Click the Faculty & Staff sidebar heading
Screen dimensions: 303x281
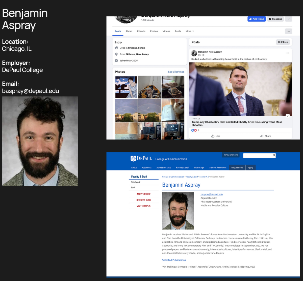tap(139, 177)
